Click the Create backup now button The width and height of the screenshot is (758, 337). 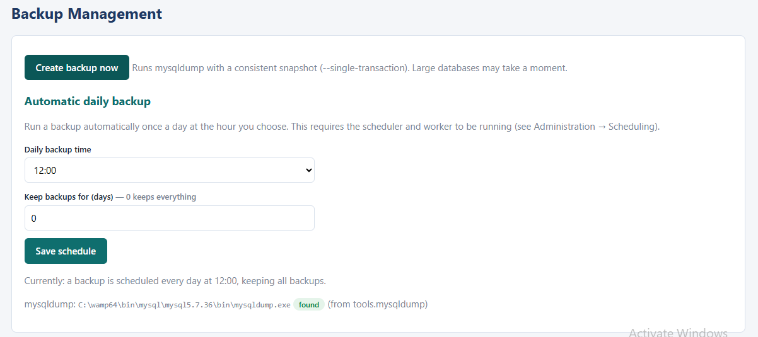click(x=76, y=67)
